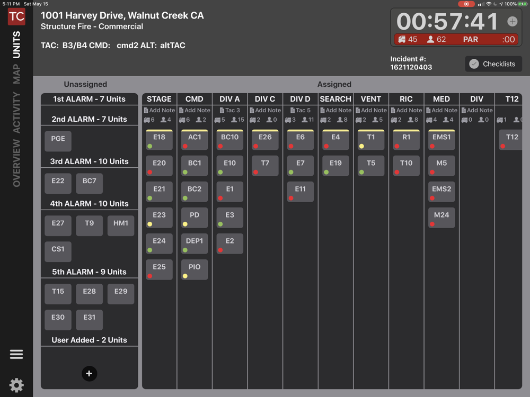Tap the screen recording indicator in the status bar
Viewport: 530px width, 397px height.
(466, 4)
